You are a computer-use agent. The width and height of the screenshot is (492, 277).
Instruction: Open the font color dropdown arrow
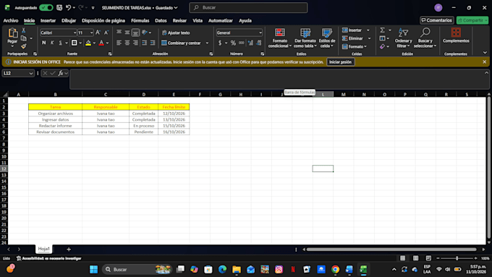(107, 43)
